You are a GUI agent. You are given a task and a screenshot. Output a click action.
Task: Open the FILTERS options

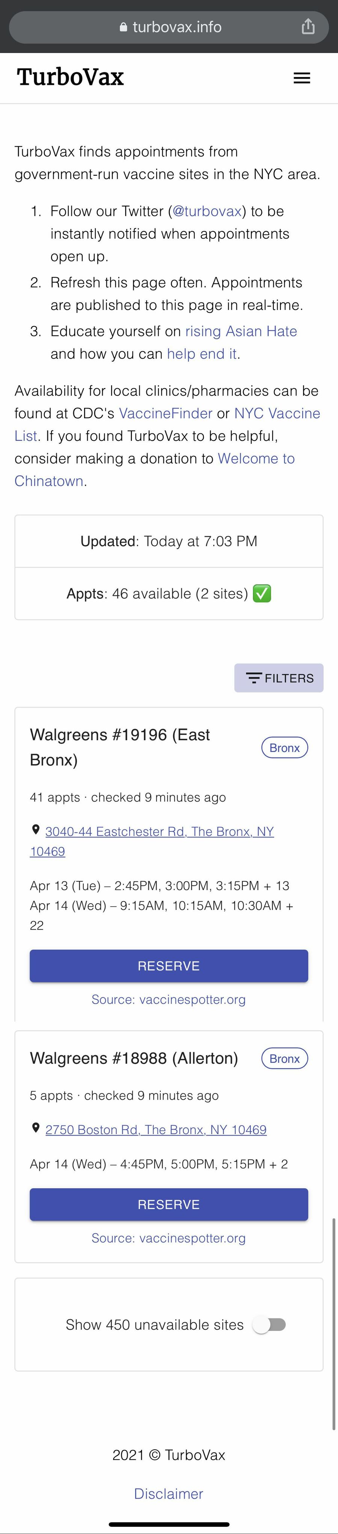[x=279, y=678]
